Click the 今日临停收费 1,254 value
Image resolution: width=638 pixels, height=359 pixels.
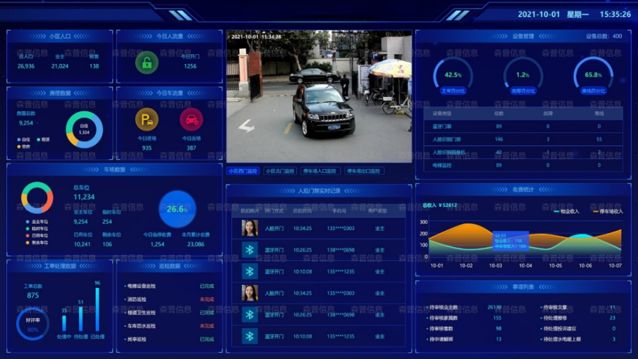[x=157, y=244]
